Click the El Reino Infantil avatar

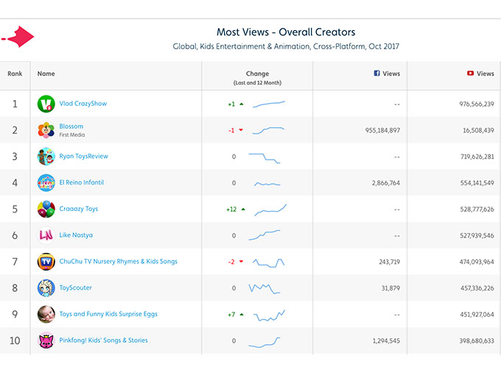coord(46,182)
